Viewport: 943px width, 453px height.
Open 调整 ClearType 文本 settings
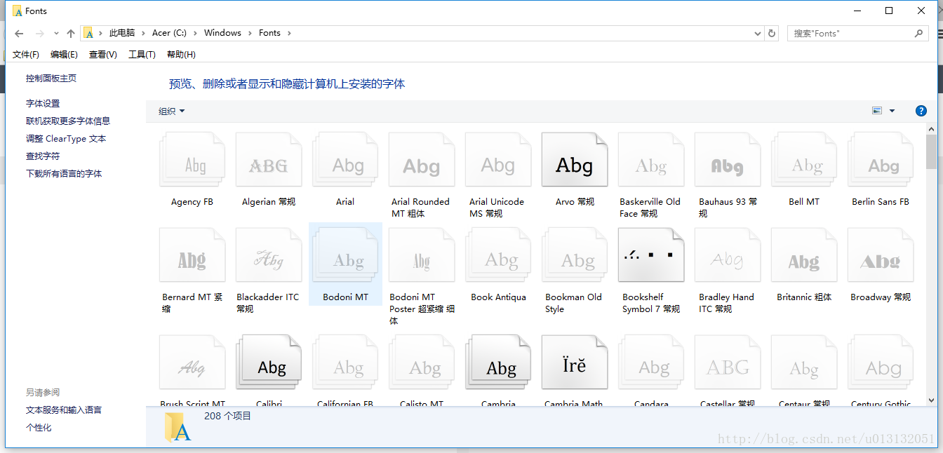point(66,138)
